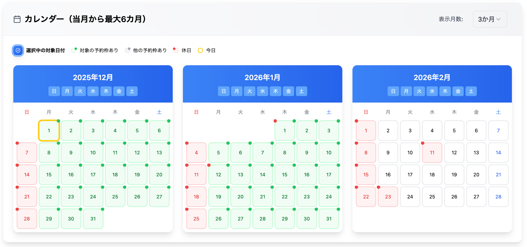Screen dimensions: 527x247
Task: Click the 2026年1月 month header title
Action: [x=262, y=77]
